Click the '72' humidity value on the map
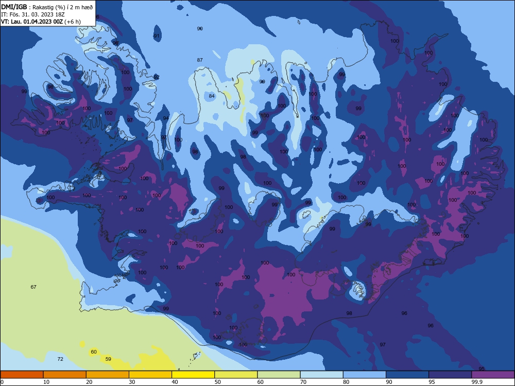 pyautogui.click(x=60, y=359)
